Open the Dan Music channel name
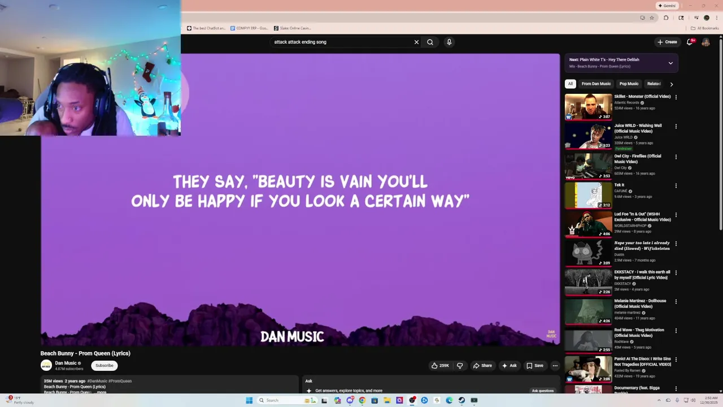This screenshot has width=723, height=407. (66, 363)
